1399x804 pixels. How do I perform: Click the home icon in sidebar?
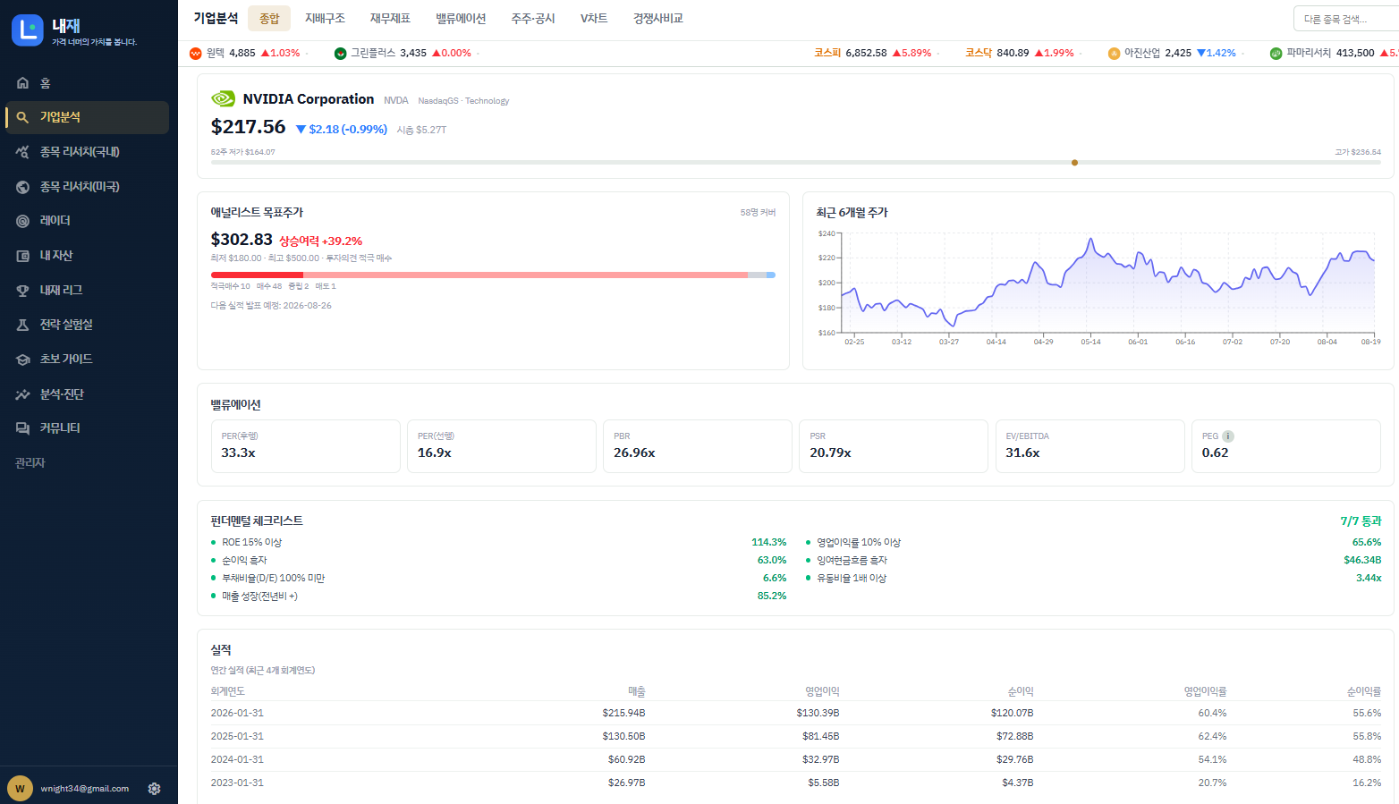pos(23,83)
